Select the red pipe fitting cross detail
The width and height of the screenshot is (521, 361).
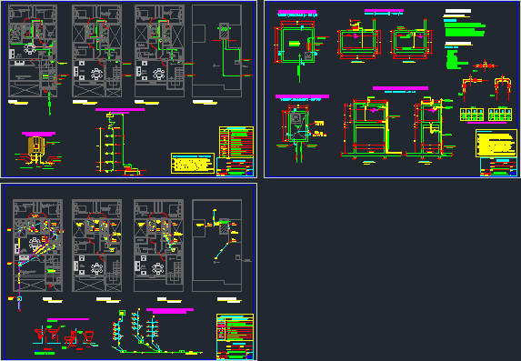[486, 65]
